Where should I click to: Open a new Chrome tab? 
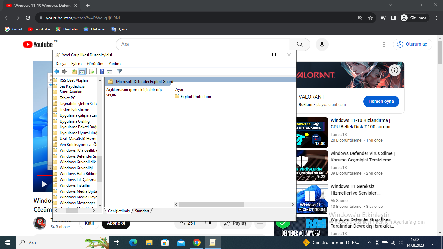tap(88, 6)
